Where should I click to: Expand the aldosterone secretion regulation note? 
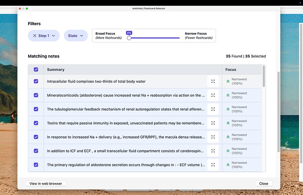(213, 165)
